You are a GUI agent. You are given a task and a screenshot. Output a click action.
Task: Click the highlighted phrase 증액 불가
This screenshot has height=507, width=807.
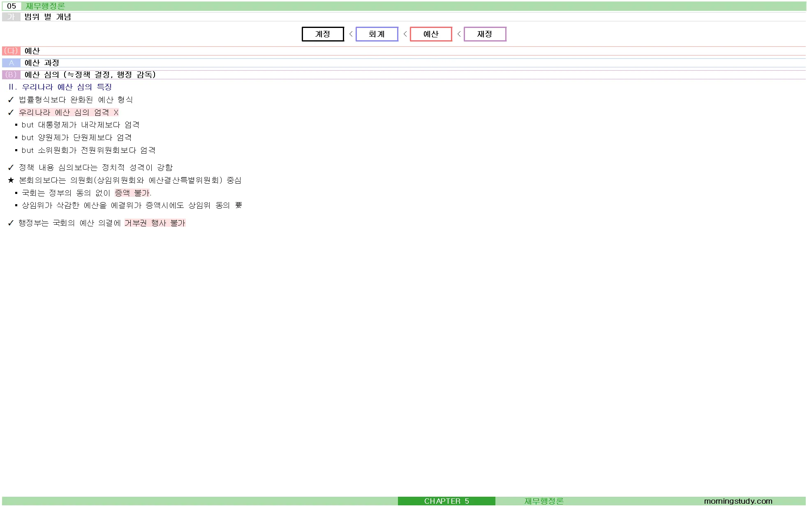coord(132,193)
